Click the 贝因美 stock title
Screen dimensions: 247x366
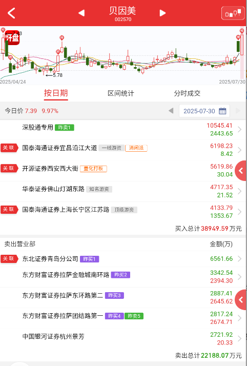click(122, 11)
